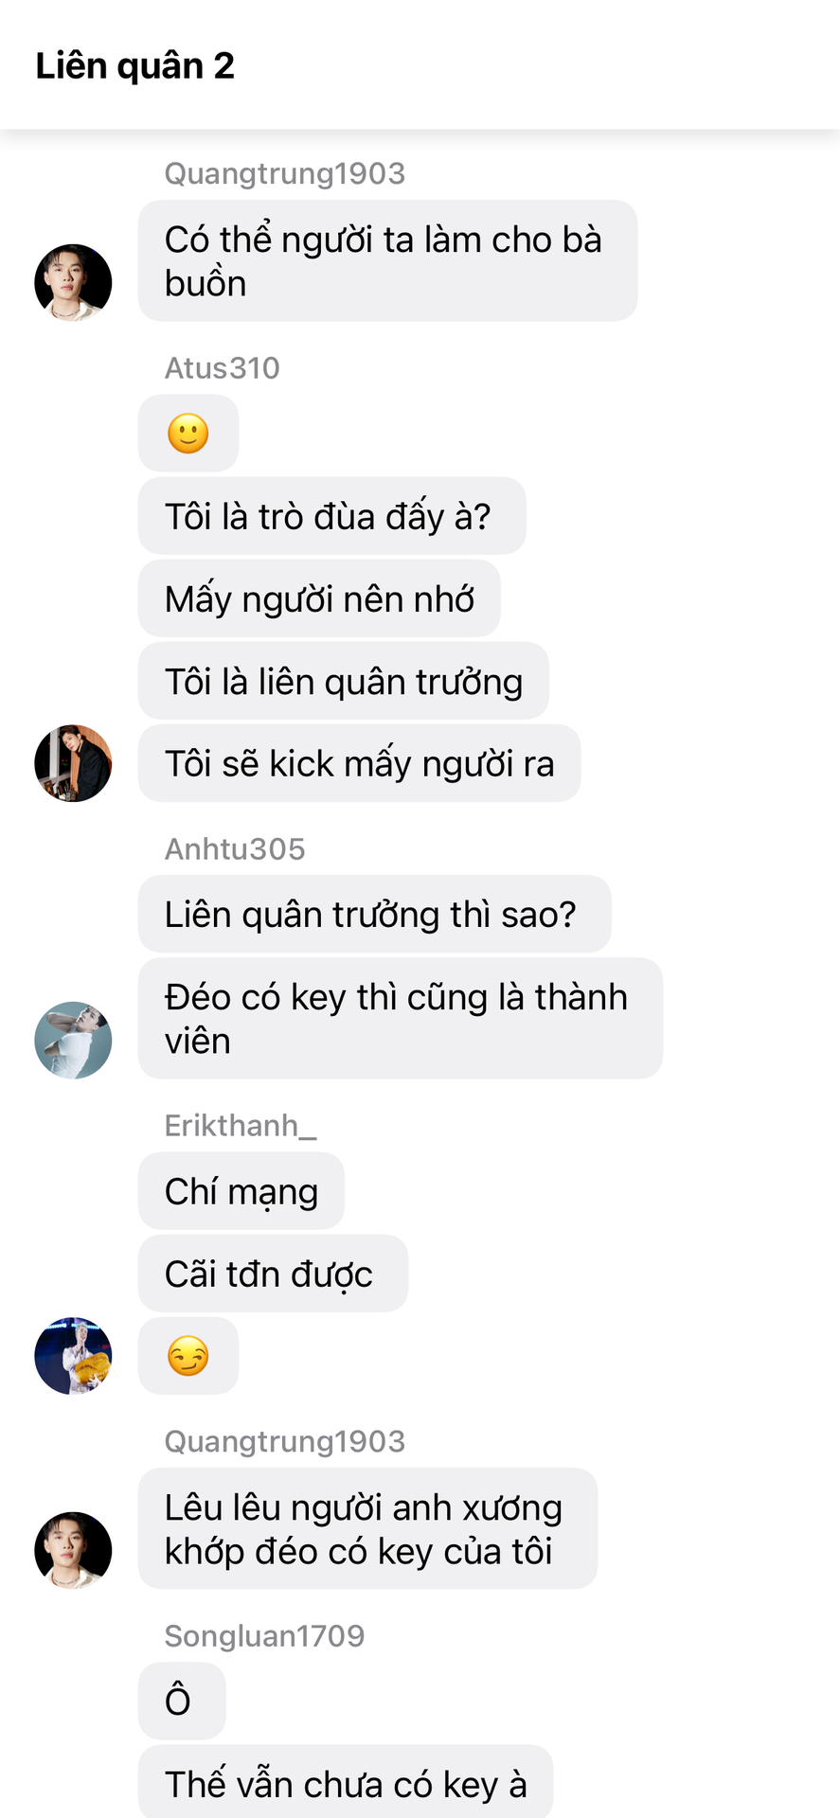The height and width of the screenshot is (1818, 840).
Task: Select the smirking emoji message
Action: click(188, 1356)
